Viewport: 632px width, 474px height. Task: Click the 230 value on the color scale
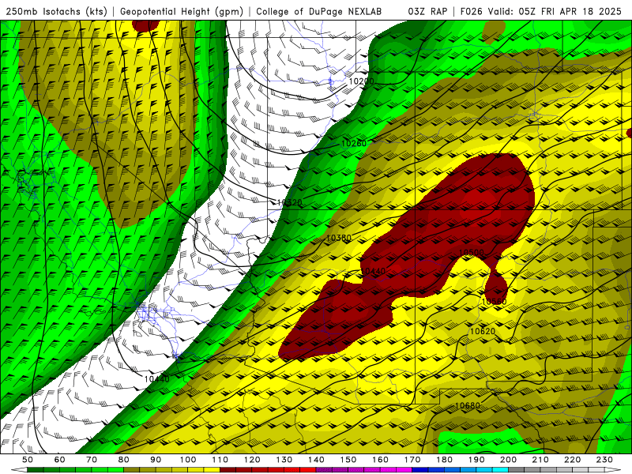point(604,460)
